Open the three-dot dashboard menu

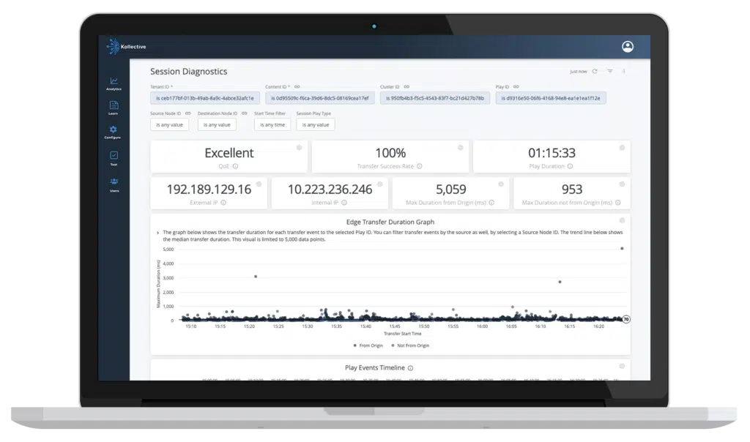coord(624,71)
